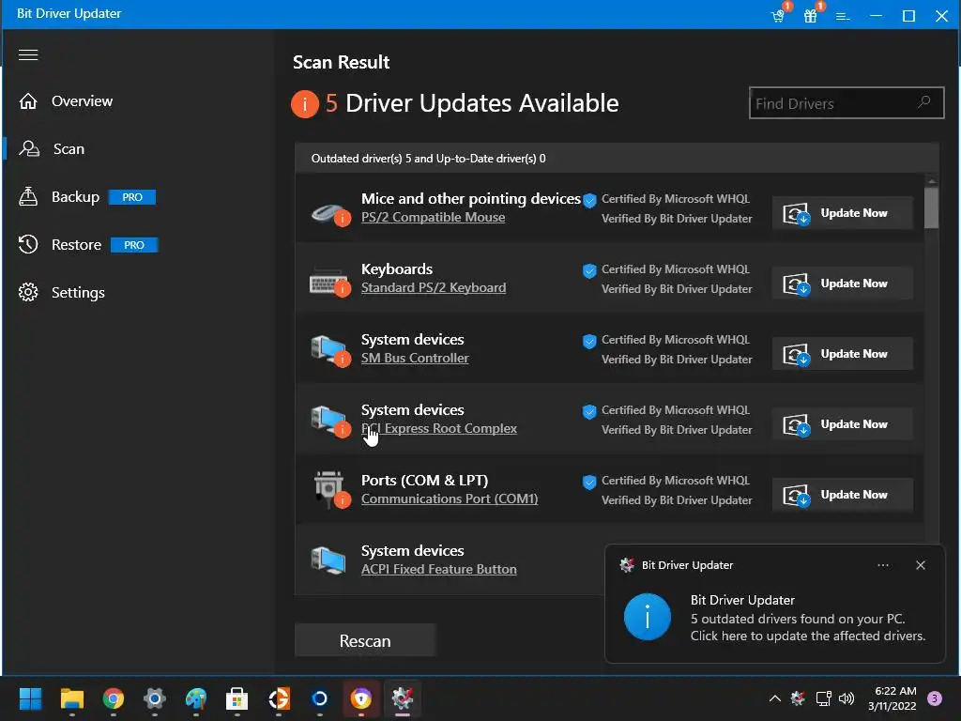This screenshot has width=961, height=721.
Task: Open Settings from the sidebar
Action: pos(78,293)
